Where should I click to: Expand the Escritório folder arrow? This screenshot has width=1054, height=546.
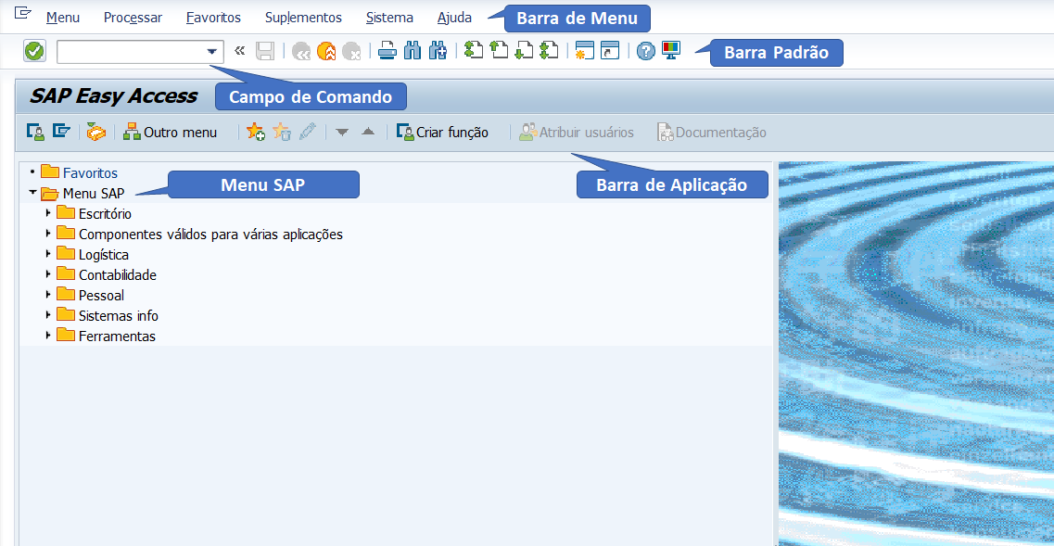coord(47,213)
